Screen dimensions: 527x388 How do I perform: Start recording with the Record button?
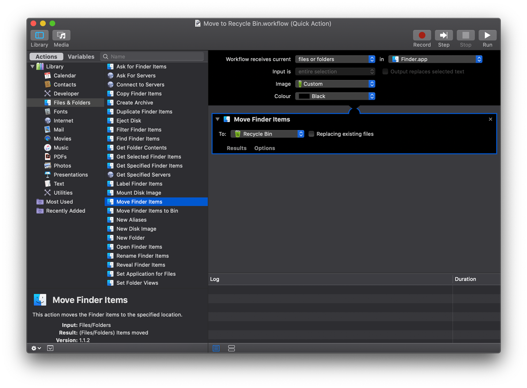(x=422, y=35)
